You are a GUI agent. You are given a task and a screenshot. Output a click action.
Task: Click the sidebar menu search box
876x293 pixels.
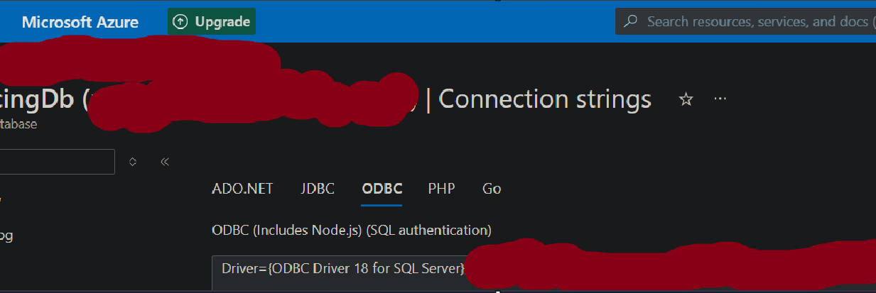57,162
